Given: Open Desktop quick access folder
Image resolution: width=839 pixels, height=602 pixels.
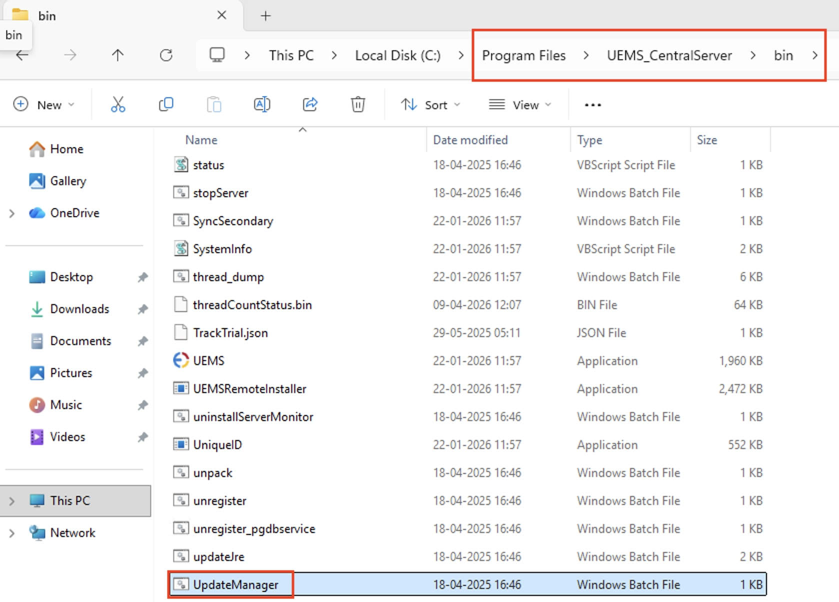Looking at the screenshot, I should [71, 277].
